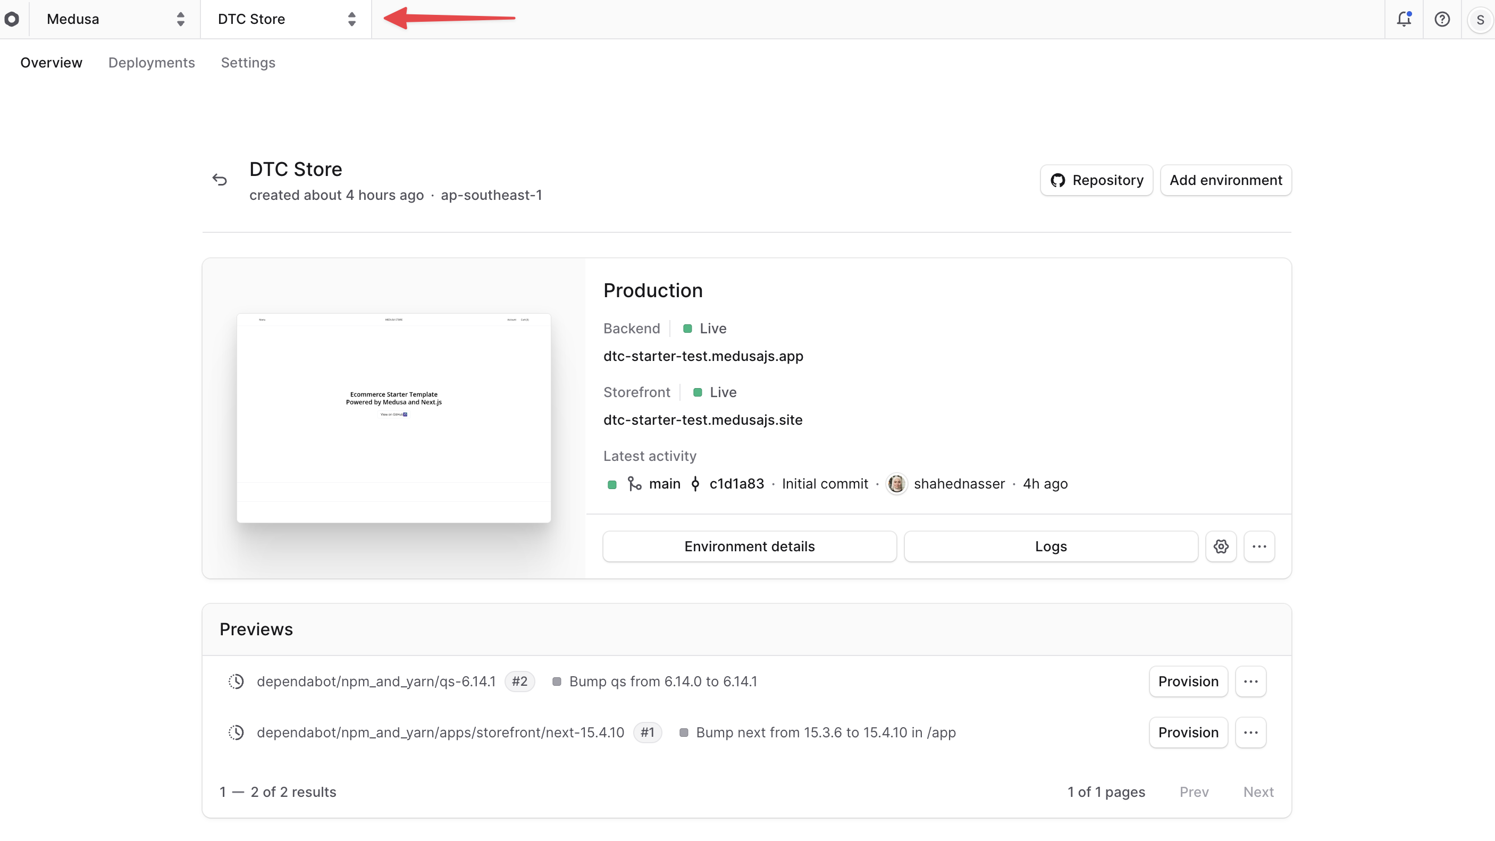This screenshot has width=1495, height=841.
Task: Click the Add environment button
Action: click(x=1225, y=180)
